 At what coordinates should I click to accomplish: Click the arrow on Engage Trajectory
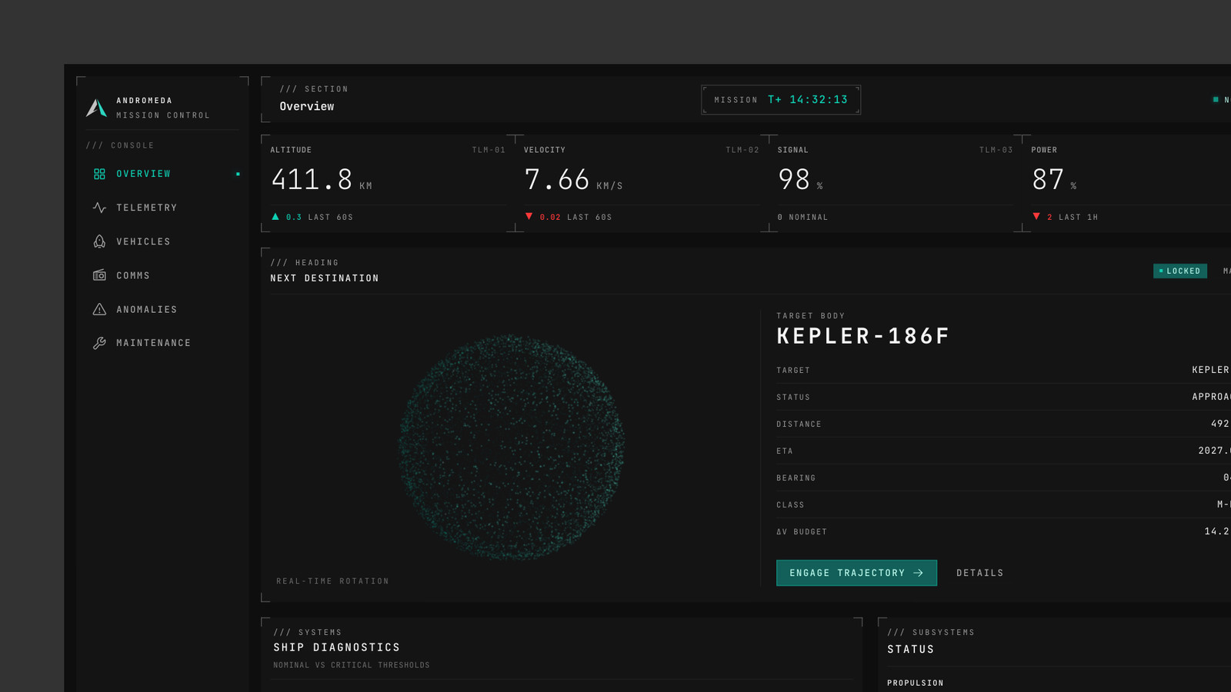click(918, 573)
